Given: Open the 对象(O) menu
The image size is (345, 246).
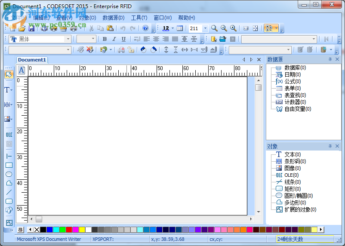Looking at the screenshot, I should click(x=87, y=18).
